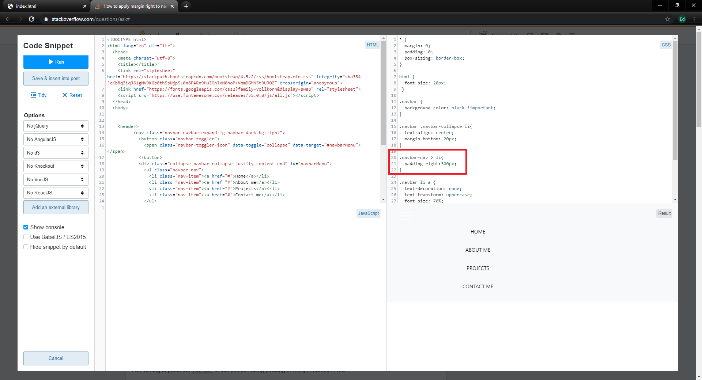The height and width of the screenshot is (380, 702).
Task: Open the jQuery version dropdown
Action: (x=56, y=126)
